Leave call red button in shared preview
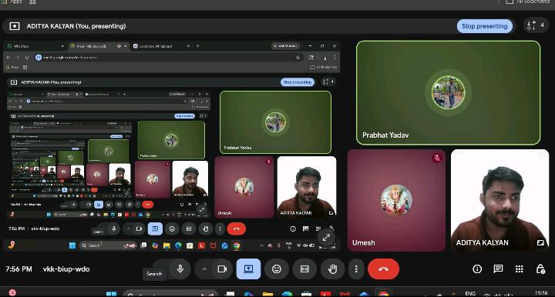The width and height of the screenshot is (555, 297). (236, 229)
